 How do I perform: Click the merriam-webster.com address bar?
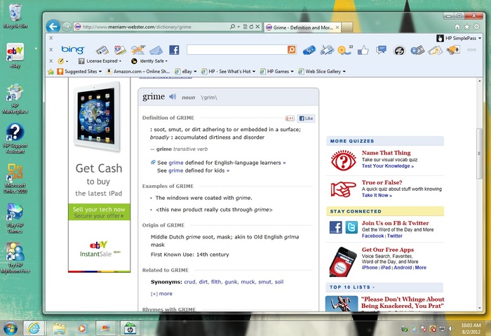(152, 27)
